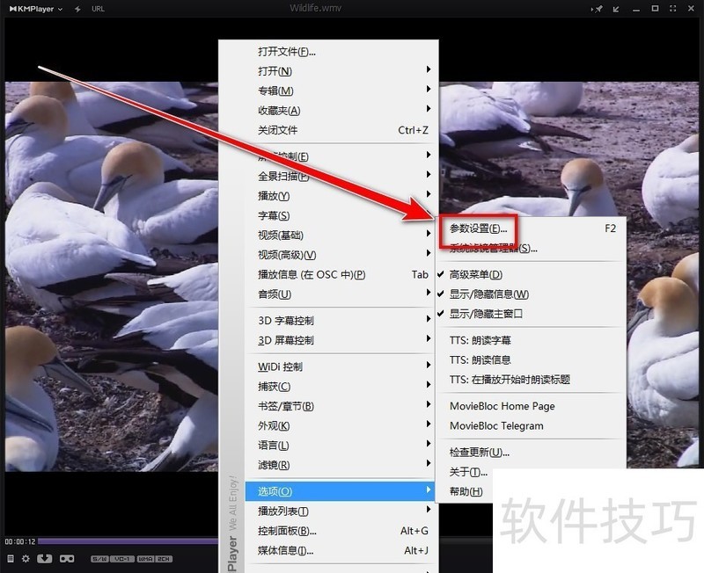The width and height of the screenshot is (704, 573).
Task: Click the URL button in the title bar
Action: coord(97,9)
